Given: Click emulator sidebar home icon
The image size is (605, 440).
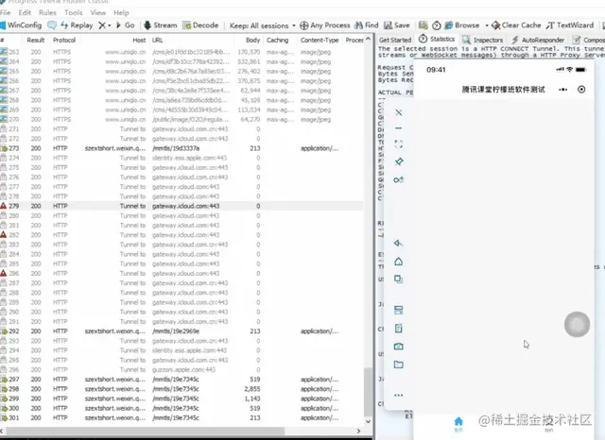Looking at the screenshot, I should [399, 262].
